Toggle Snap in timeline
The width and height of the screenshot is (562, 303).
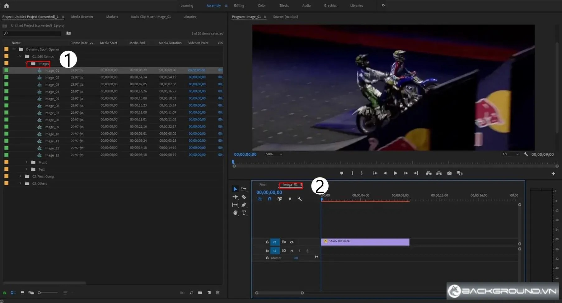pos(270,199)
